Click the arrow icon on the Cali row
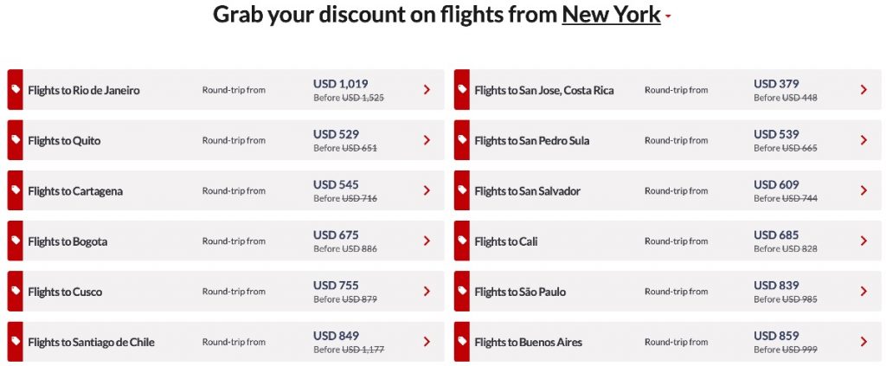886x366 pixels. click(864, 241)
